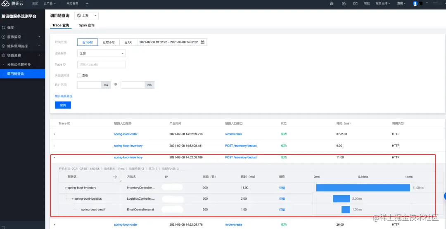Open the 费用 dropdown menu
This screenshot has height=229, width=446.
401,3
